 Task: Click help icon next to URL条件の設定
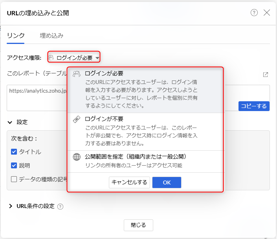coord(60,206)
